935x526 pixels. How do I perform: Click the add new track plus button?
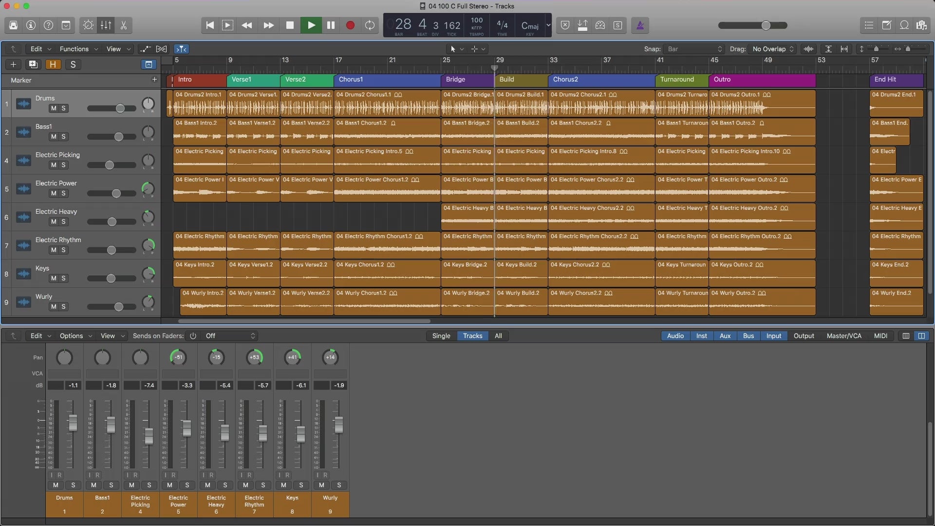[13, 64]
